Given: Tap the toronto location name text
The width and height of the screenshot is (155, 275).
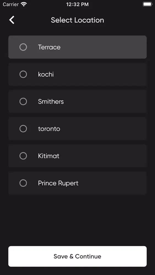Looking at the screenshot, I should [49, 129].
